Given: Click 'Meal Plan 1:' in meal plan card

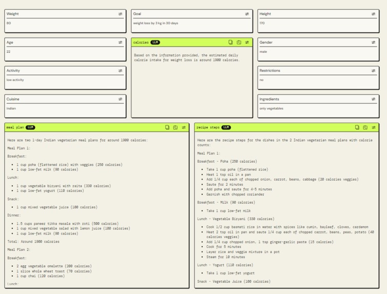Looking at the screenshot, I should 19,148.
